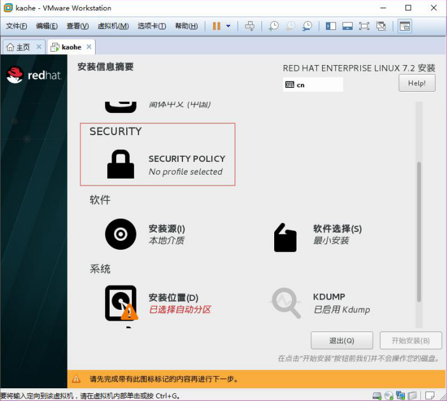Viewport: 447px width, 401px height.
Task: Open the SECURITY POLICY lock icon
Action: click(121, 164)
